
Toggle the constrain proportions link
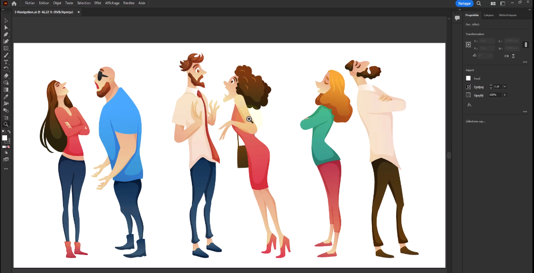tap(525, 45)
